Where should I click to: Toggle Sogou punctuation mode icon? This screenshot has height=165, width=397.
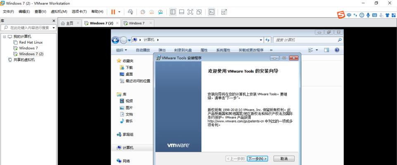355,15
